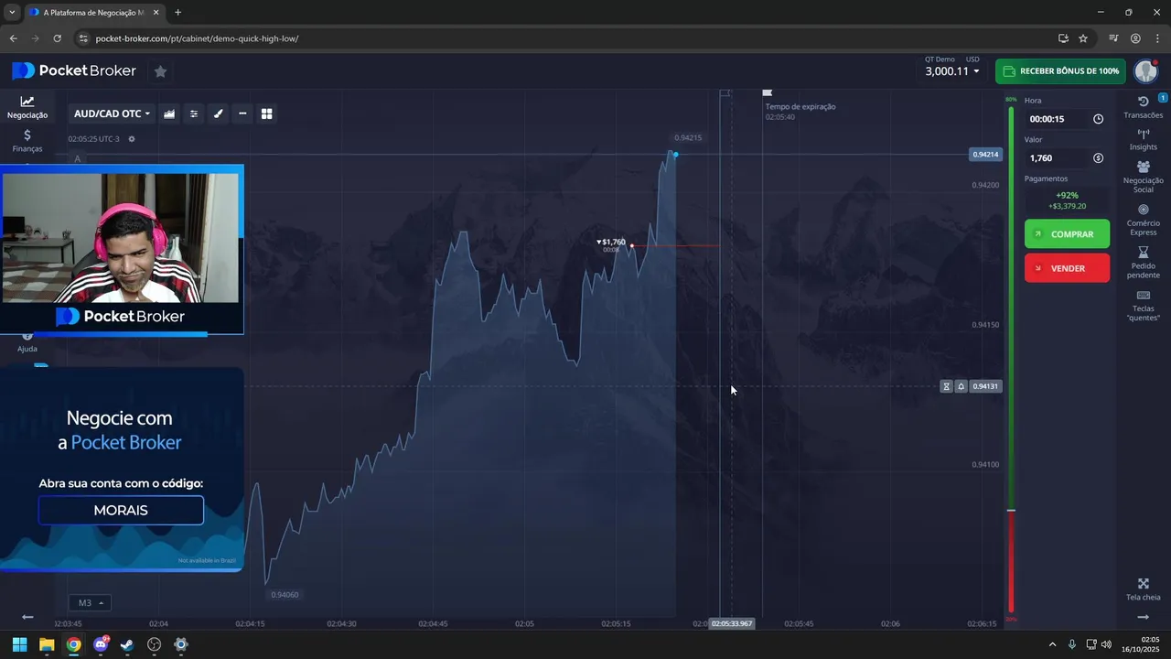Open the user profile avatar
Screen dimensions: 1171x659
(x=1146, y=71)
